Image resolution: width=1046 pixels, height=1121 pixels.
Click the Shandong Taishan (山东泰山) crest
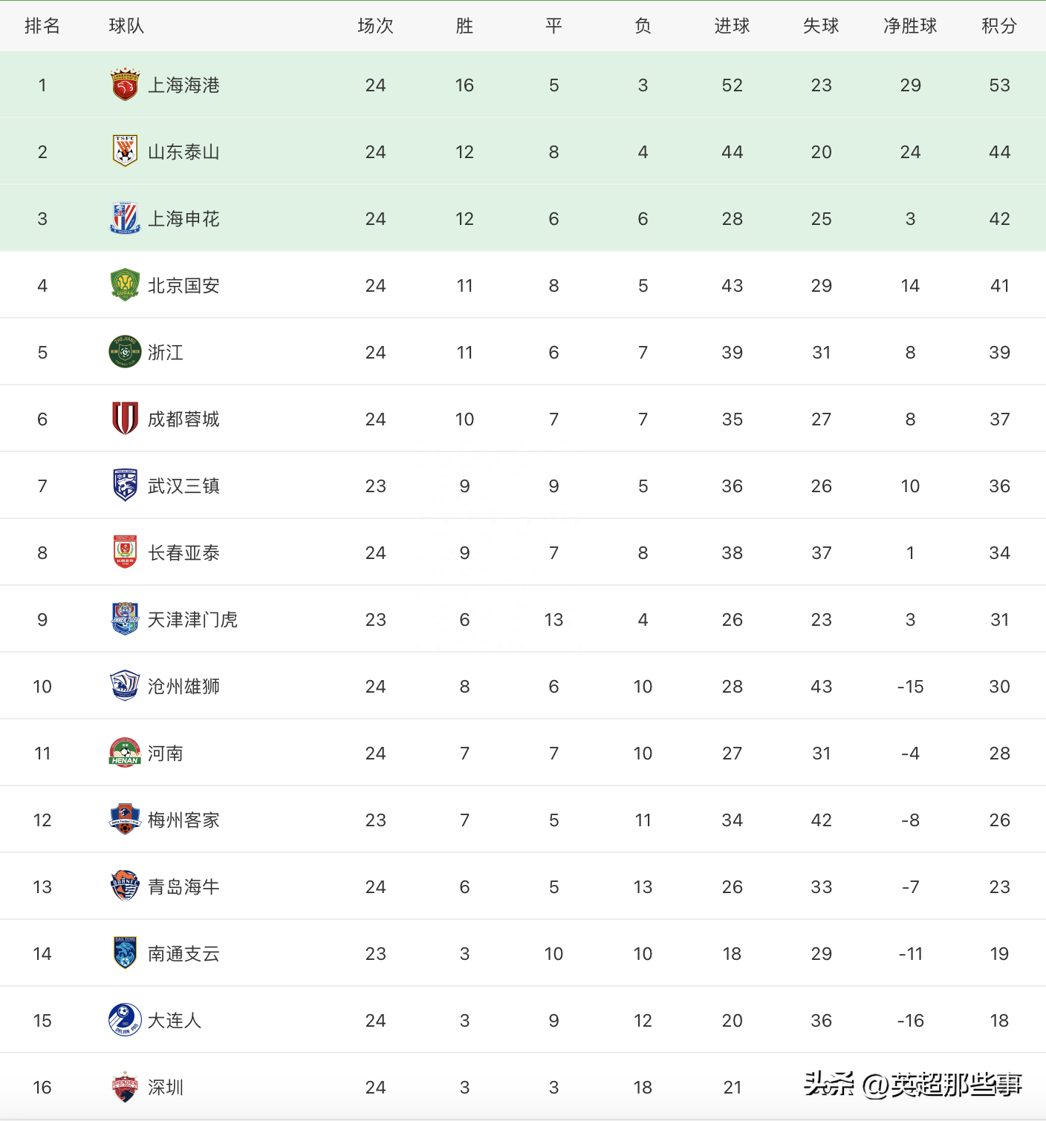coord(125,151)
